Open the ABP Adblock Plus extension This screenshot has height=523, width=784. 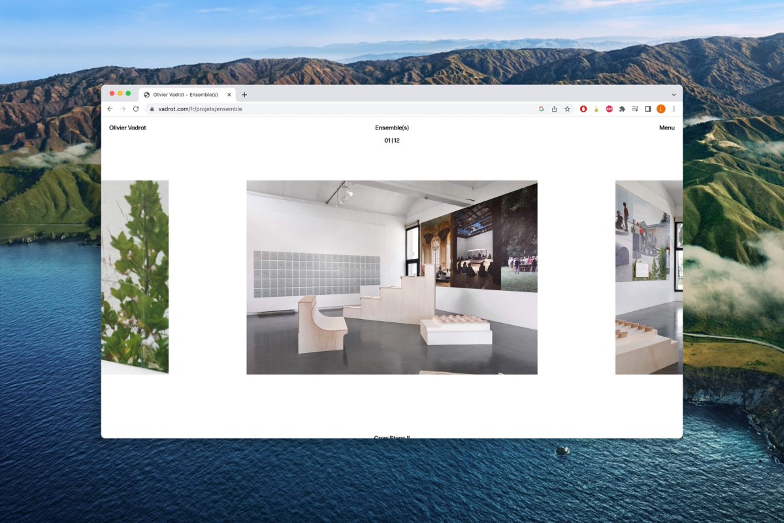coord(609,109)
